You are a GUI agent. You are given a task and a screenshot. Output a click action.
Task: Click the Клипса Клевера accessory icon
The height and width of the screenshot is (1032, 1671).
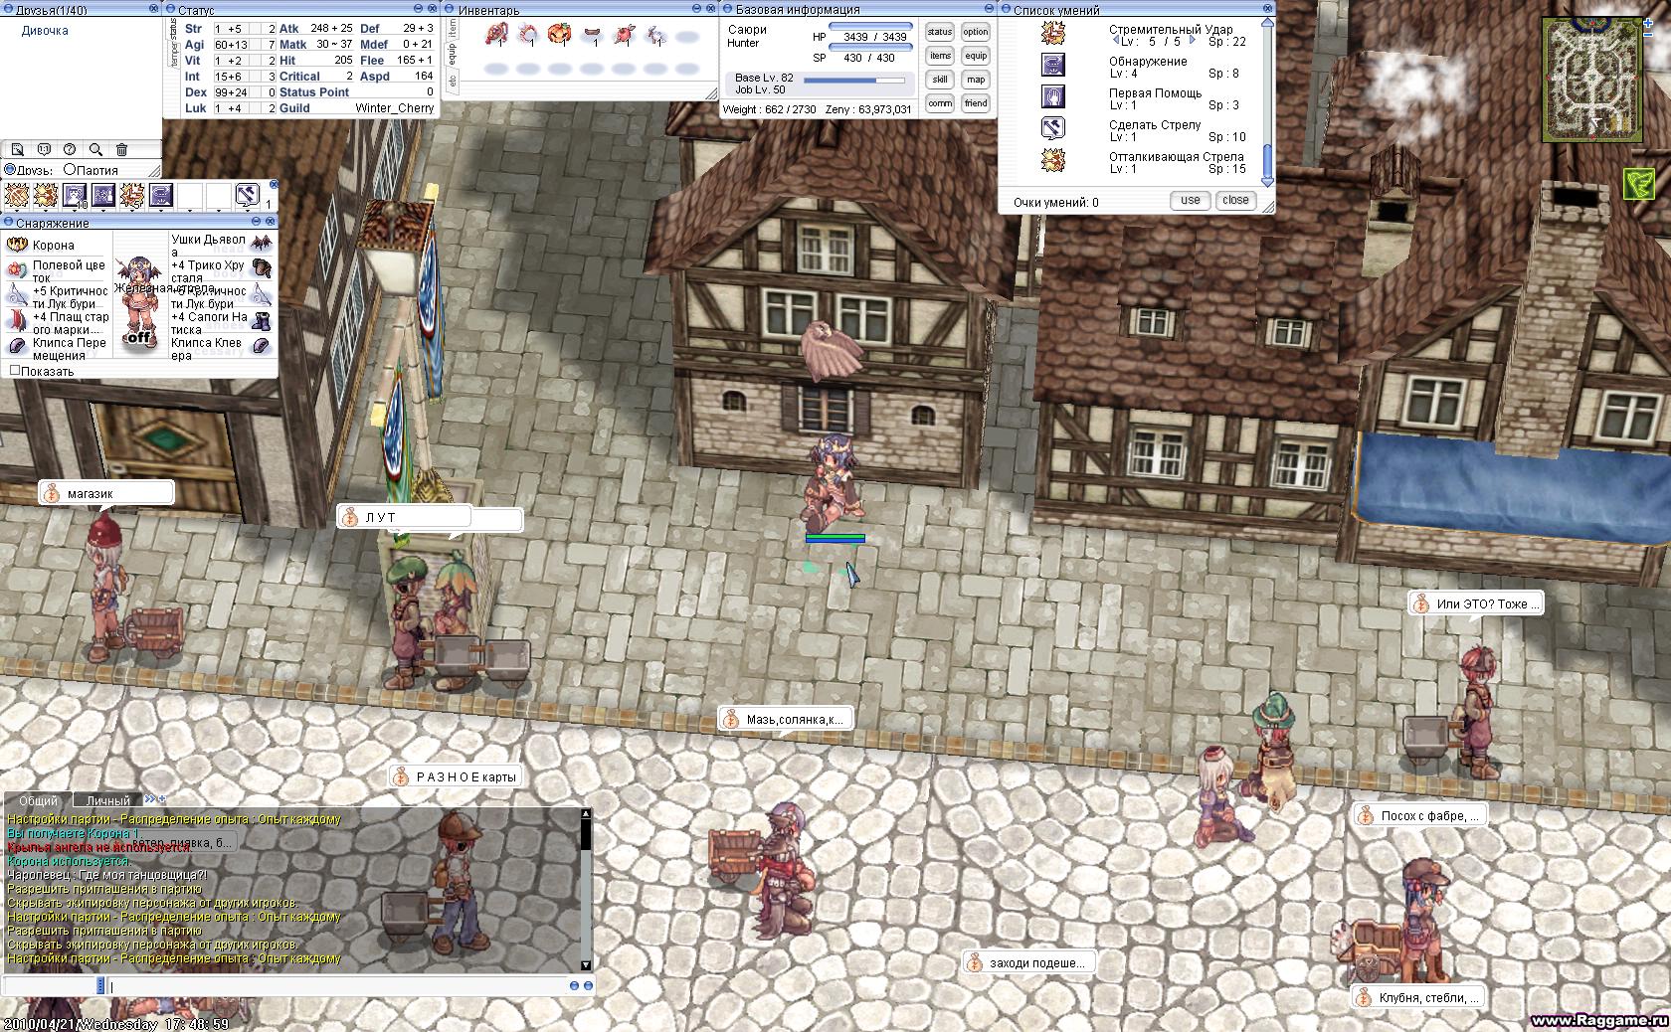tap(261, 346)
